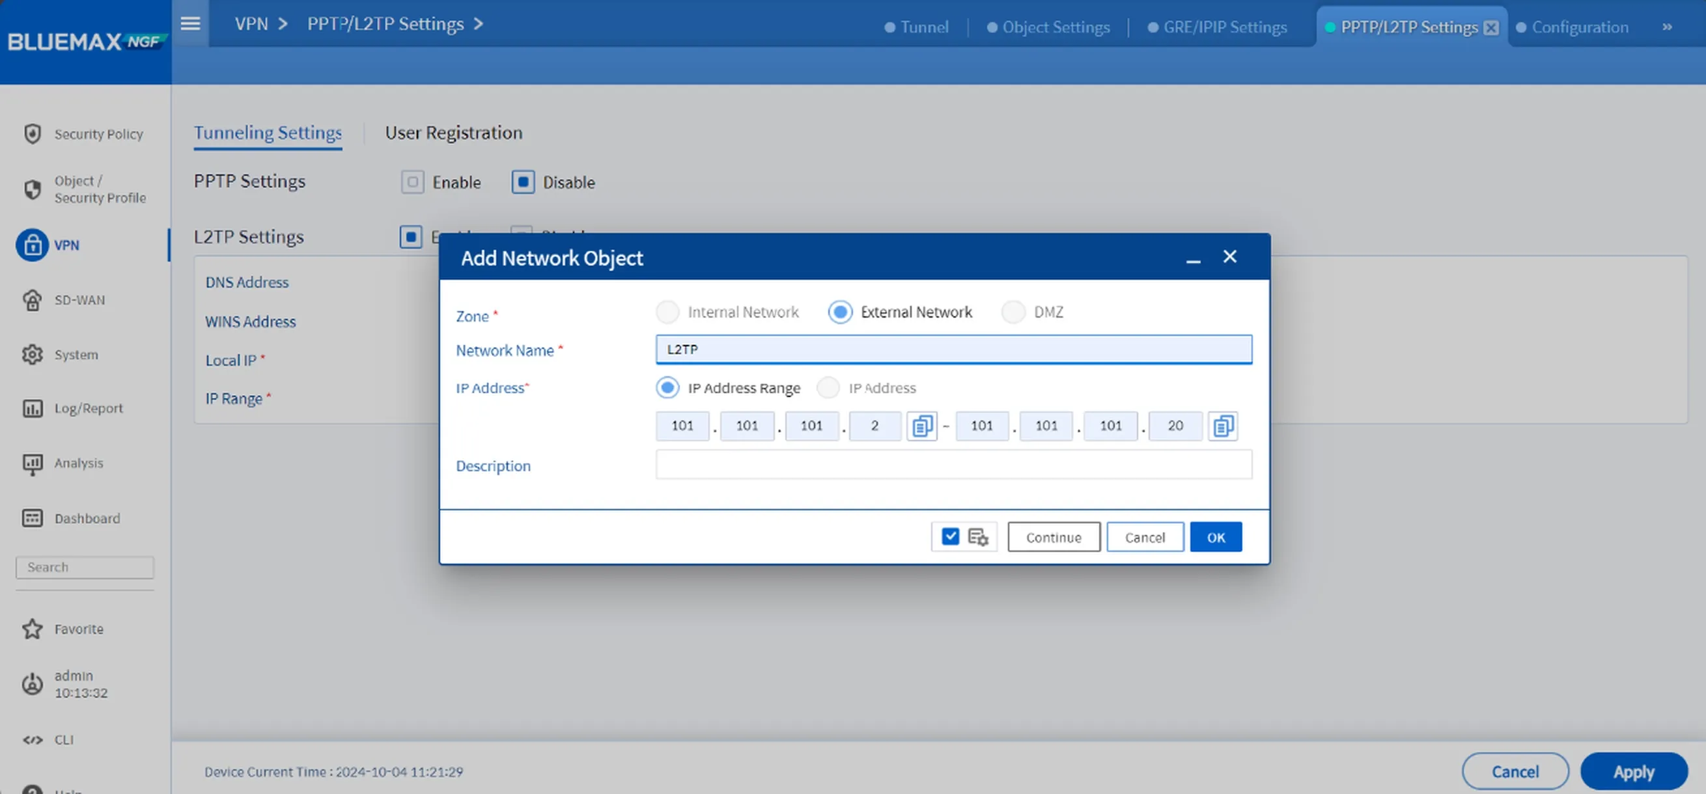The height and width of the screenshot is (794, 1706).
Task: Click the VPN lock icon
Action: (33, 245)
